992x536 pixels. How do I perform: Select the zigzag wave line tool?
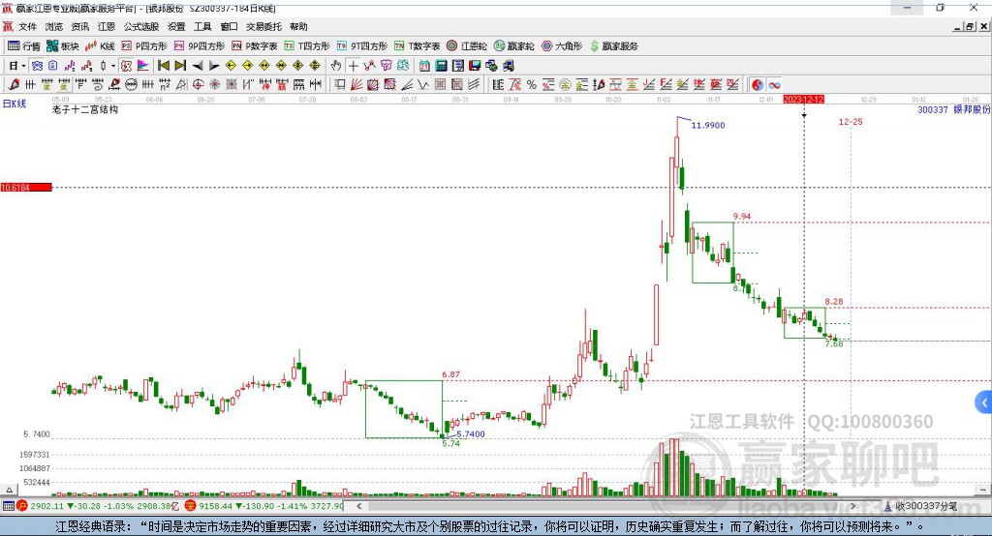tap(422, 85)
